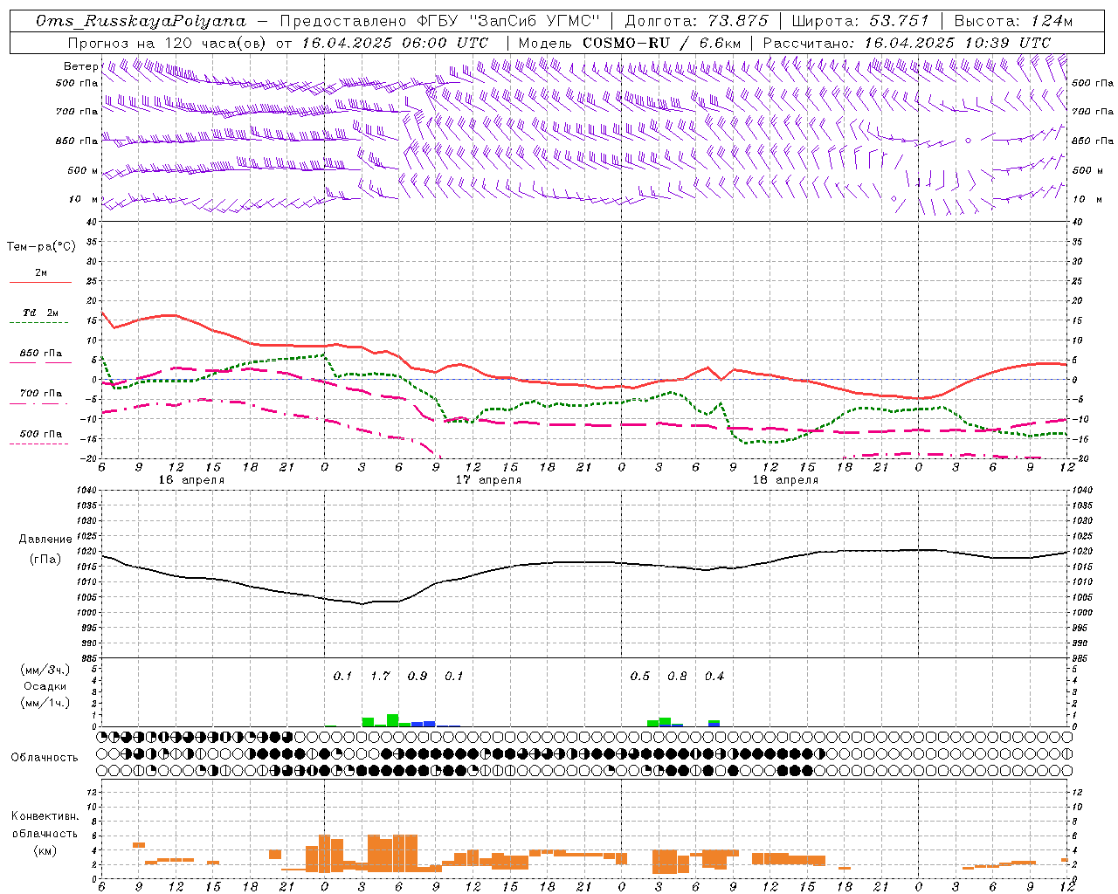Click the (мм/1ч.) precipitation unit label
The image size is (1118, 894).
pos(45,703)
